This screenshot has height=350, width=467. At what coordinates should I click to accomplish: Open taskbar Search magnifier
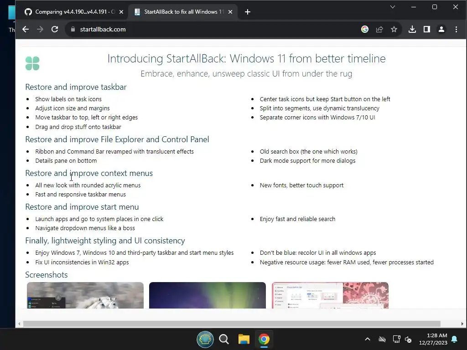pyautogui.click(x=224, y=339)
